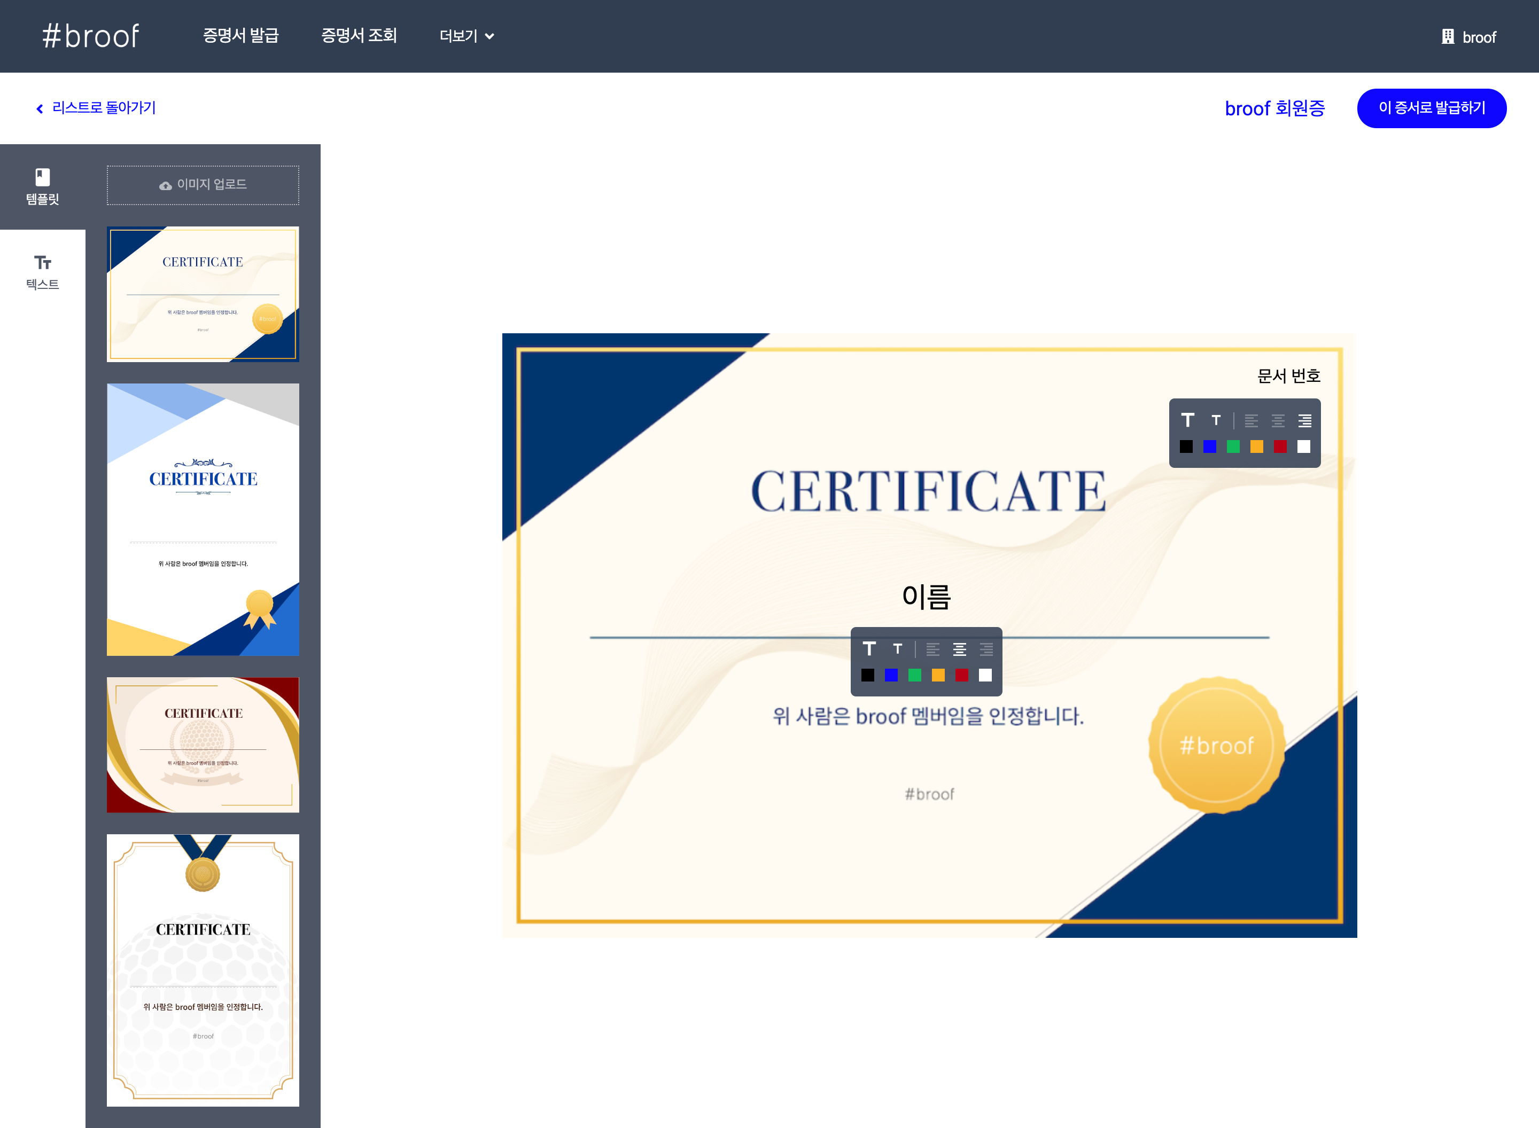Align 문서 번호 text center
The image size is (1539, 1128).
point(1278,421)
